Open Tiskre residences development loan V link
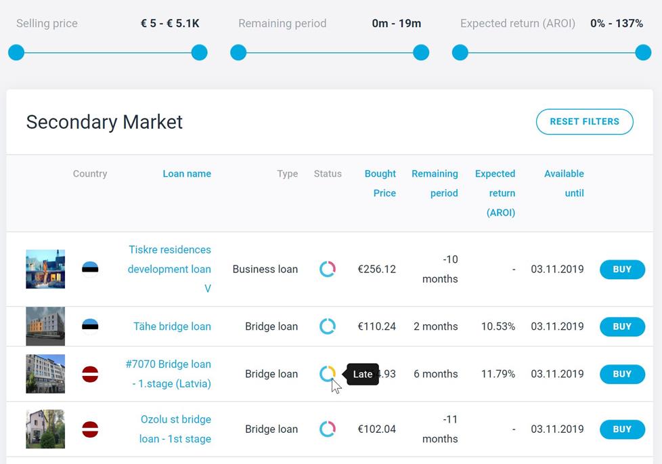The height and width of the screenshot is (464, 662). click(x=169, y=269)
